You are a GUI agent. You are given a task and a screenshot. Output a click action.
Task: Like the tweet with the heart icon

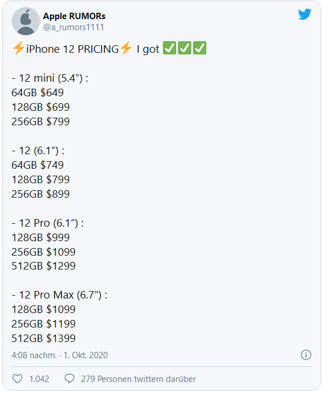pos(17,379)
